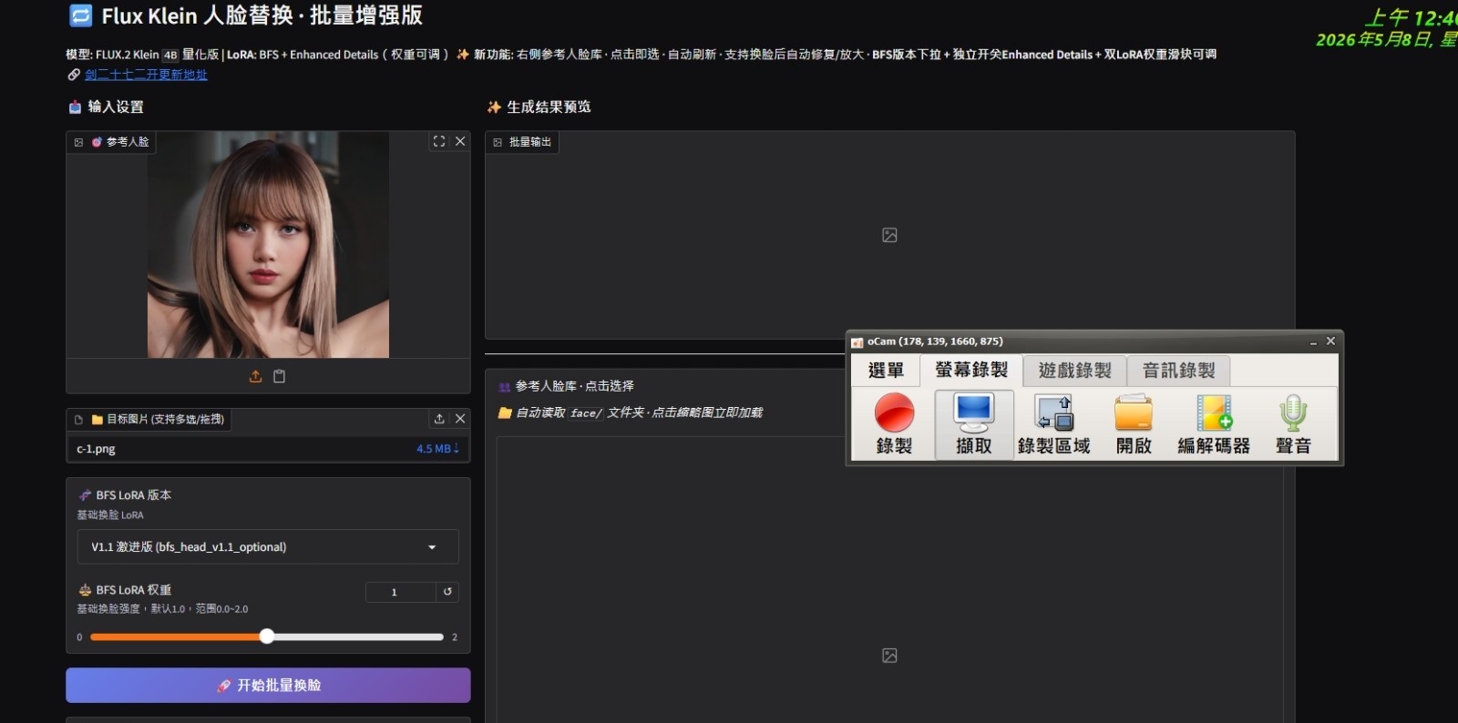Click the c-1.png file name
This screenshot has width=1458, height=723.
96,449
